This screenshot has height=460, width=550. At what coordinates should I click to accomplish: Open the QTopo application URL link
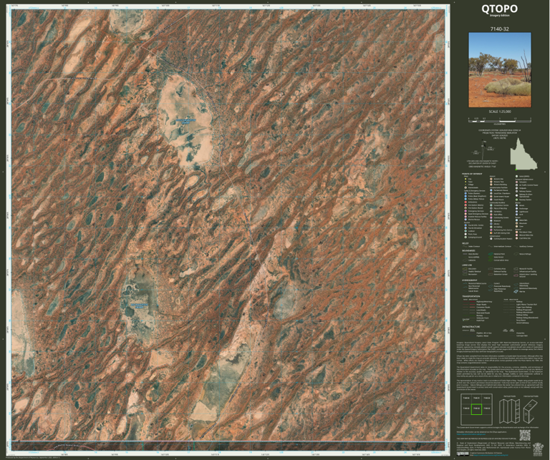[471, 435]
